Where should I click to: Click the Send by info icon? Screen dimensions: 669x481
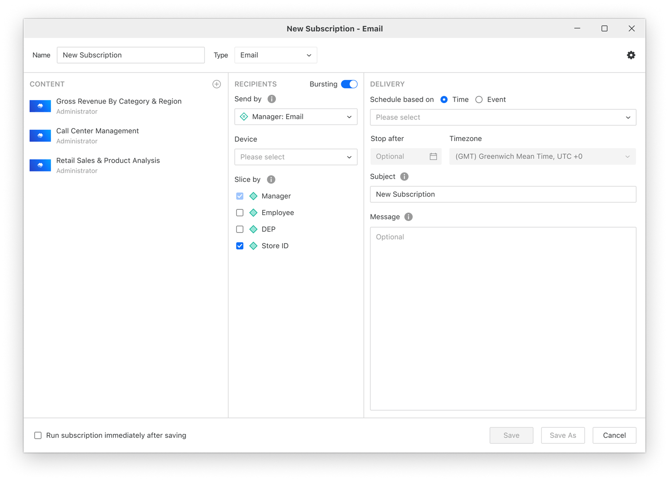coord(272,99)
